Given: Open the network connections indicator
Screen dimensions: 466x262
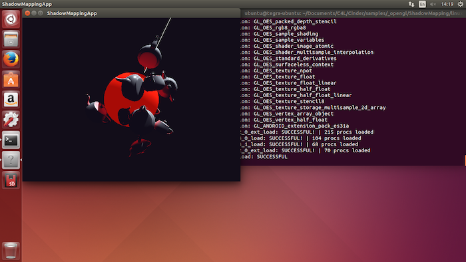Looking at the screenshot, I should click(411, 4).
